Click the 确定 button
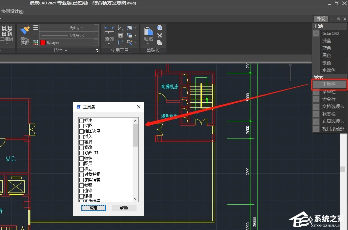348x230 pixels. pyautogui.click(x=93, y=208)
